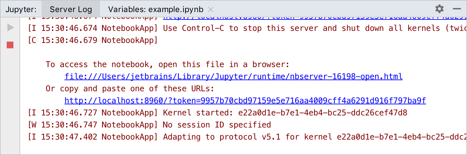Image resolution: width=467 pixels, height=155 pixels.
Task: Click the To access the notebook text
Action: [x=167, y=64]
